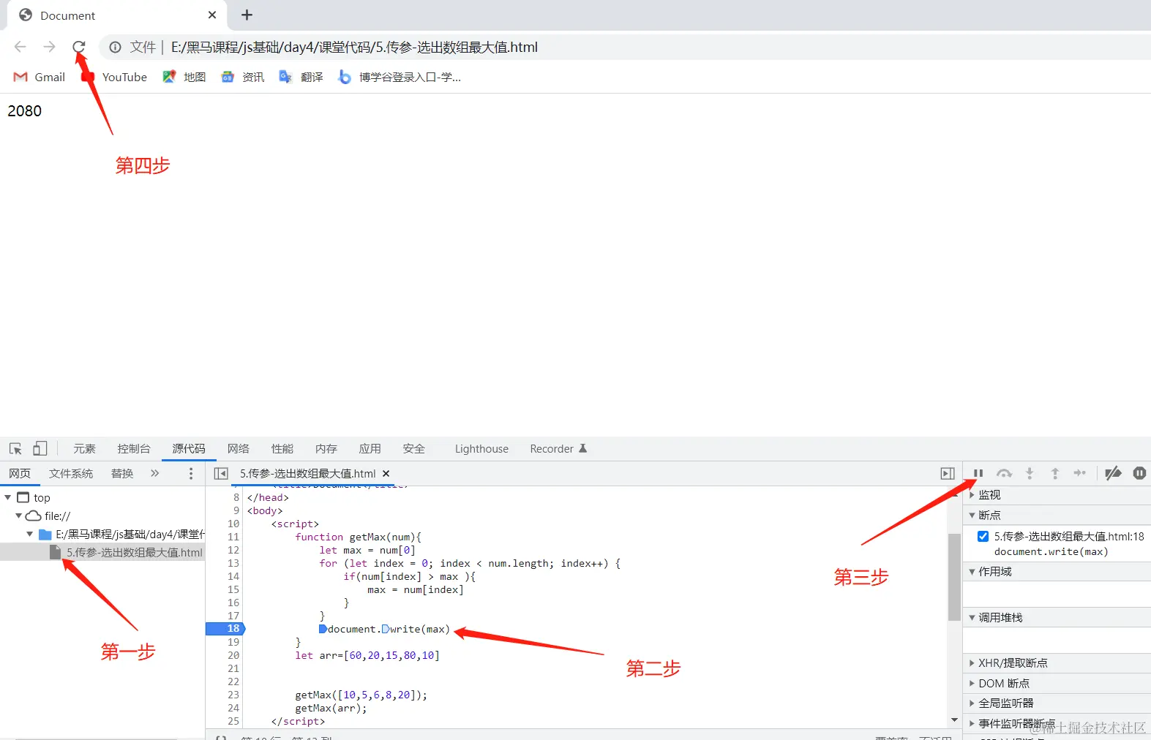
Task: Open the 地图 bookmark
Action: pyautogui.click(x=184, y=77)
